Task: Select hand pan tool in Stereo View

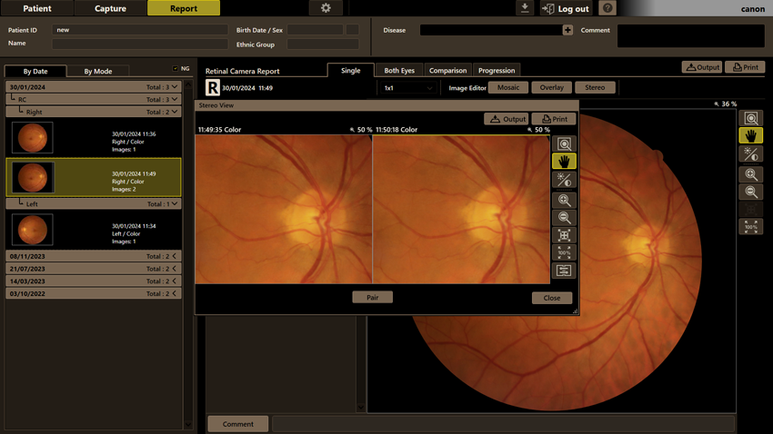Action: pyautogui.click(x=564, y=162)
